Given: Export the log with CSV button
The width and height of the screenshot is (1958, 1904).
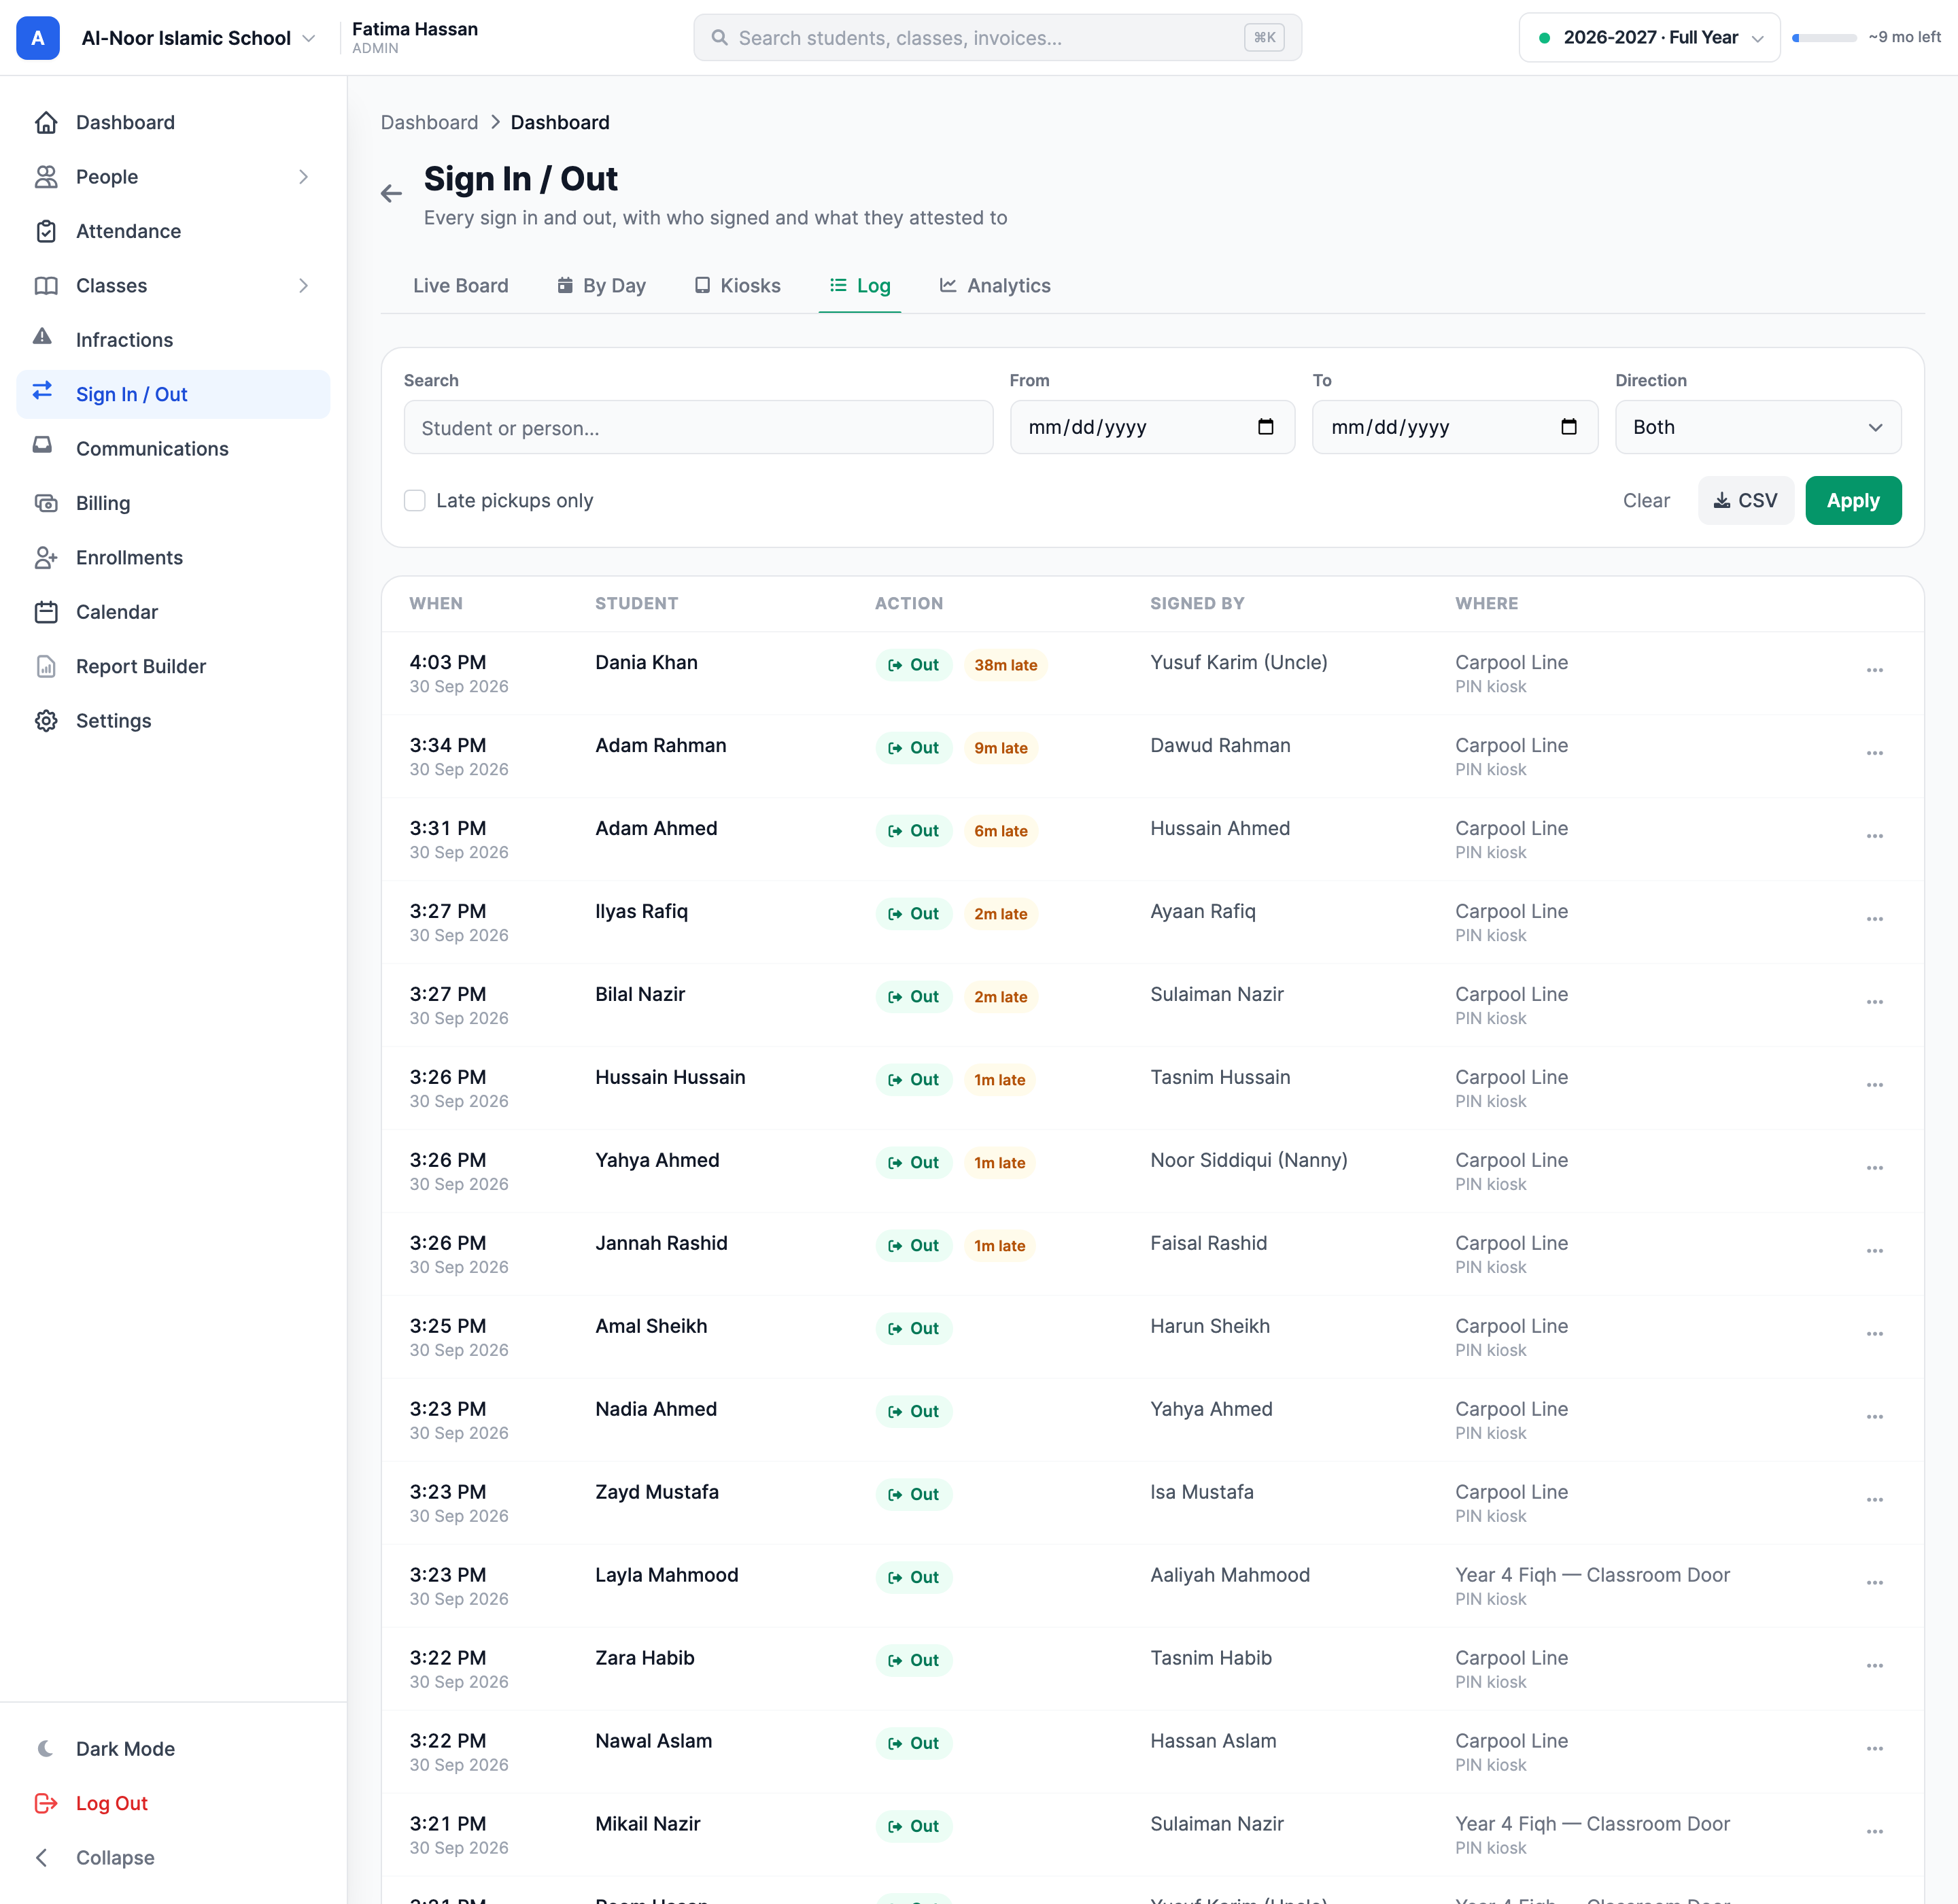Looking at the screenshot, I should [x=1745, y=500].
